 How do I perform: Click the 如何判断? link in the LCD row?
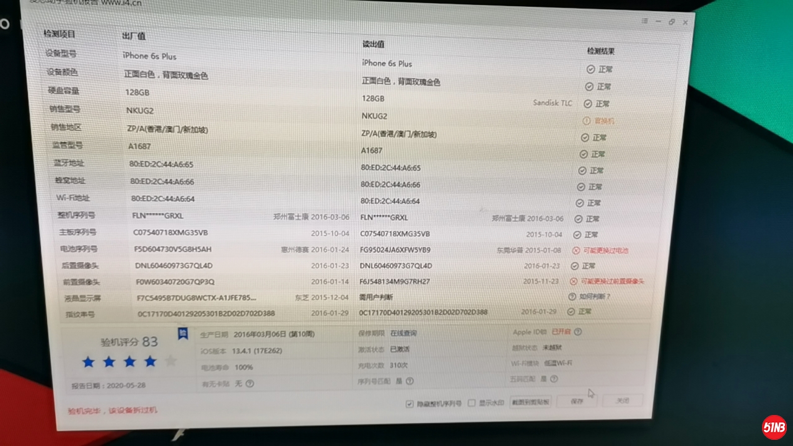(x=595, y=297)
